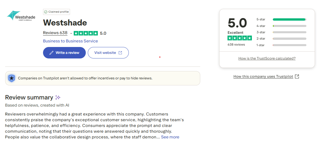
Task: Expand review summary with See more
Action: [170, 137]
